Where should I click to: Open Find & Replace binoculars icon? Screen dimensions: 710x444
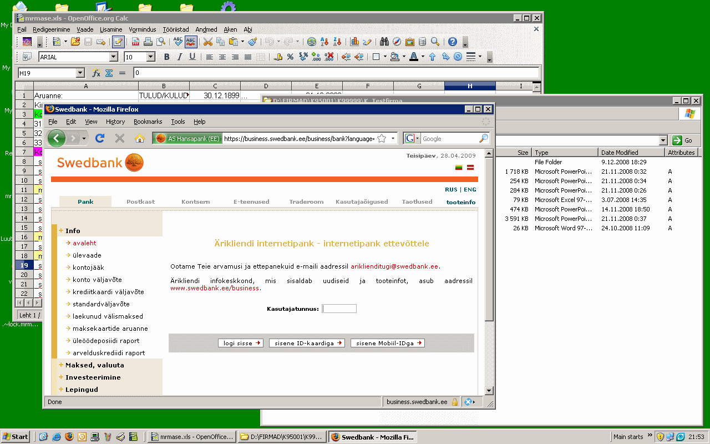(384, 42)
